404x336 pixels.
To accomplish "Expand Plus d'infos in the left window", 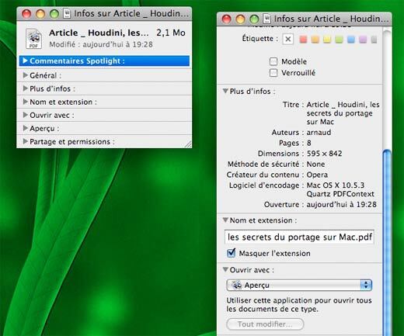I will [26, 88].
